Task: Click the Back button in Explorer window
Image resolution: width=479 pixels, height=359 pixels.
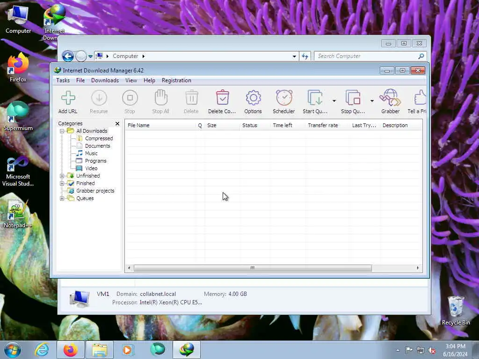Action: coord(68,56)
